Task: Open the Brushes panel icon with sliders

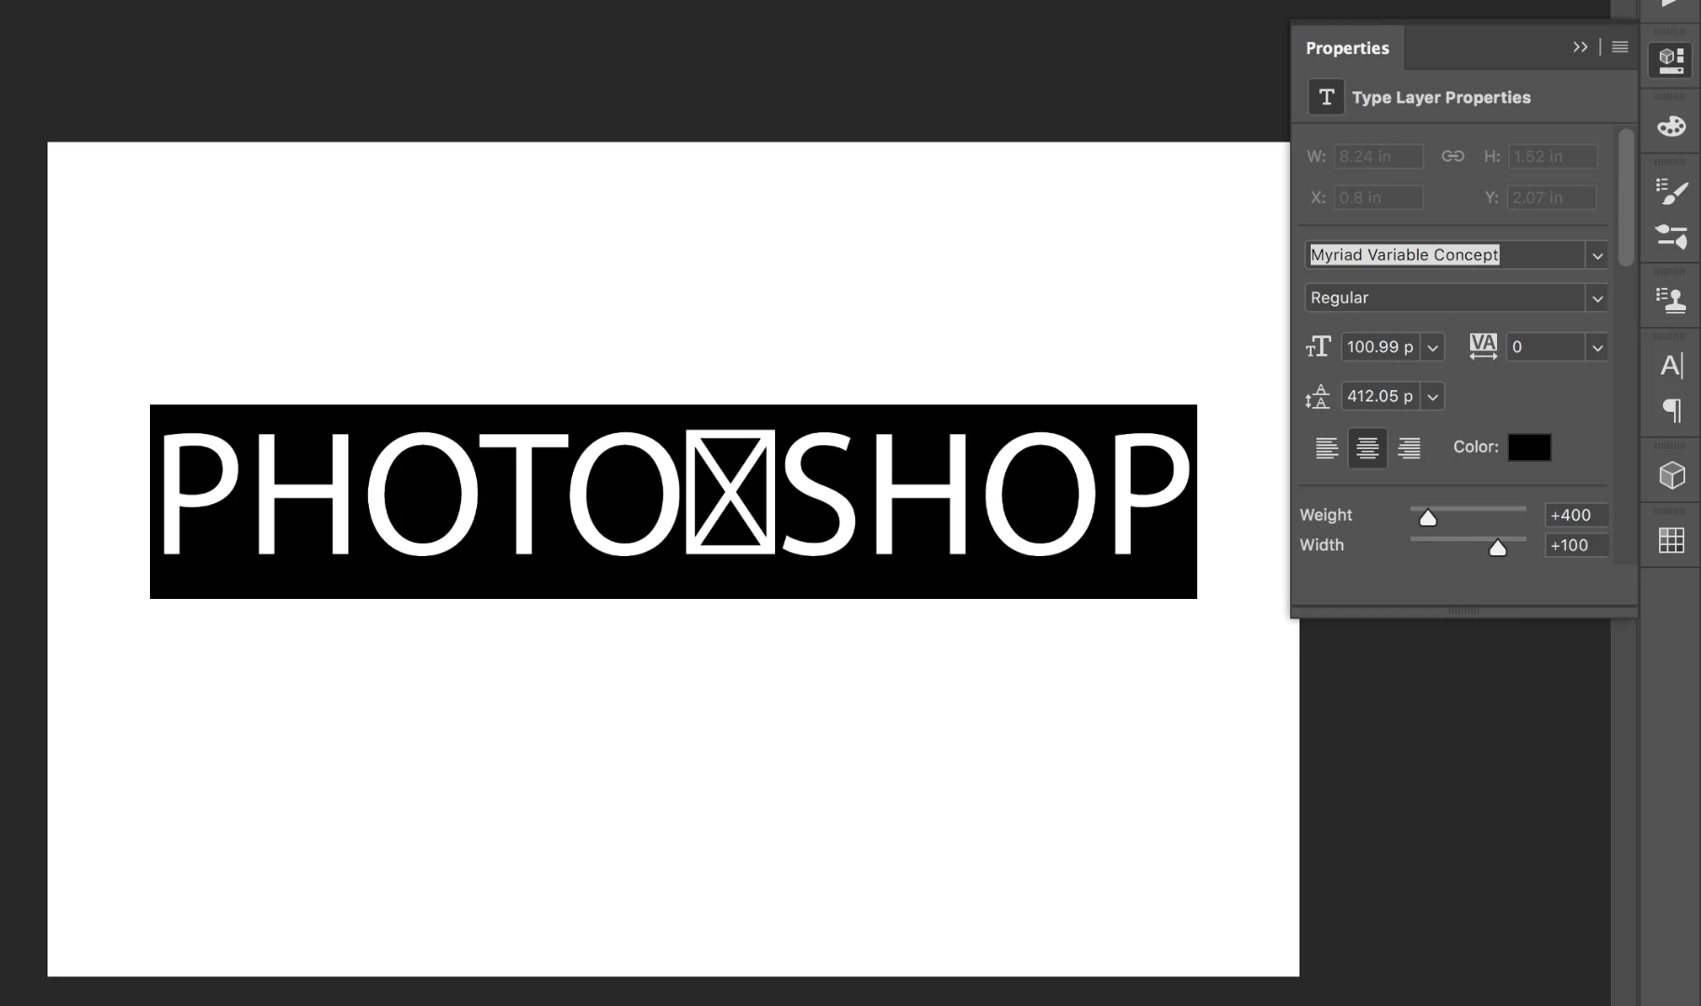Action: point(1671,237)
